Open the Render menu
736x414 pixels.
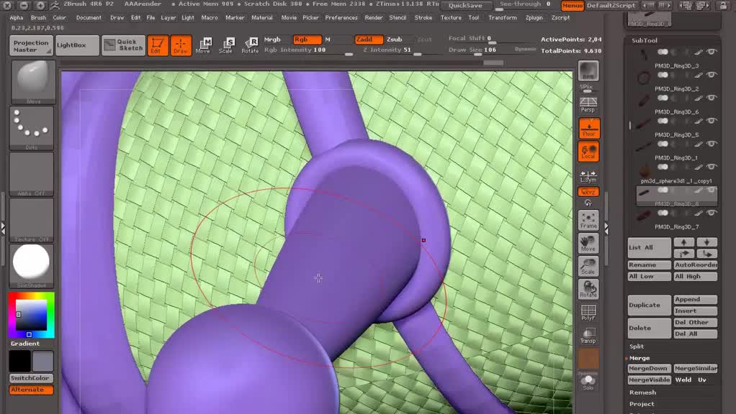pos(374,18)
